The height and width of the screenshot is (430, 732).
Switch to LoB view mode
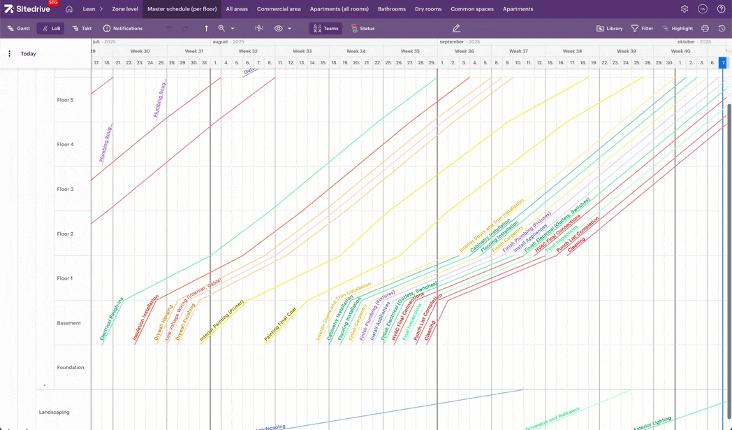tap(50, 29)
